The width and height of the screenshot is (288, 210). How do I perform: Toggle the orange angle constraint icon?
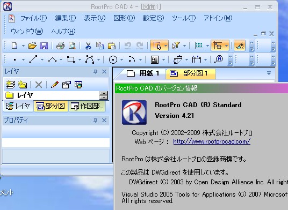(x=240, y=46)
